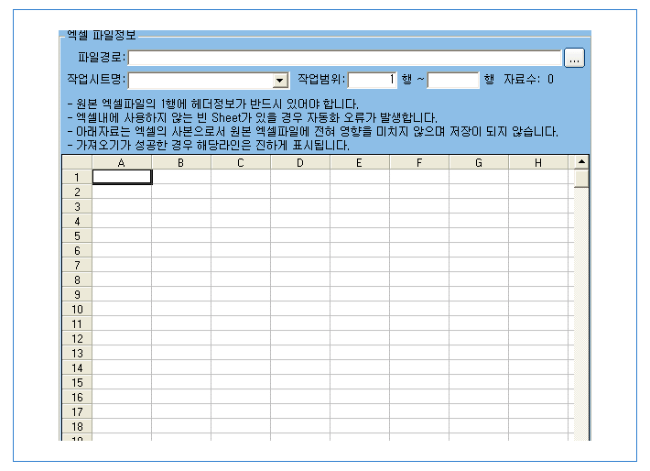Viewport: 650px width, 471px height.
Task: Select row header 5
Action: 77,235
